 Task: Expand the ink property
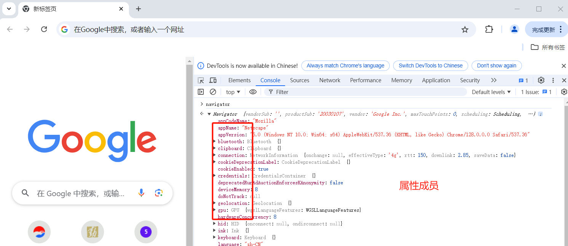(x=214, y=231)
